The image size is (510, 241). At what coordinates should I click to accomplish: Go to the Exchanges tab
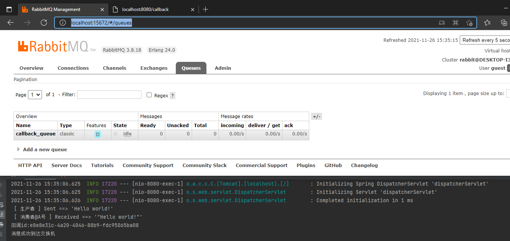pyautogui.click(x=154, y=68)
